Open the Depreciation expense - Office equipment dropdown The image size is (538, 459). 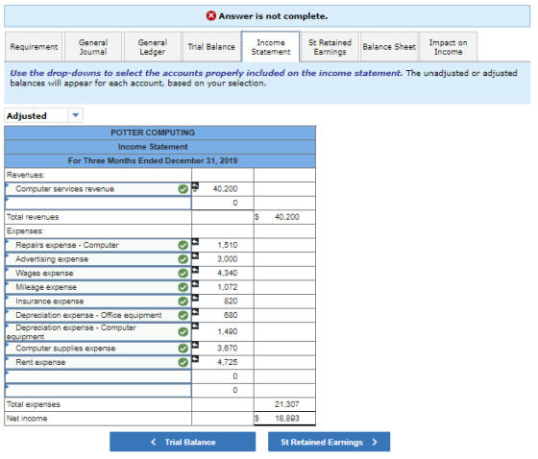98,315
